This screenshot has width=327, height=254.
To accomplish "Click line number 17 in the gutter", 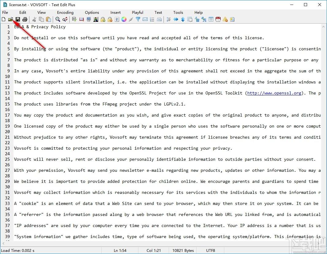I will coord(7,115).
